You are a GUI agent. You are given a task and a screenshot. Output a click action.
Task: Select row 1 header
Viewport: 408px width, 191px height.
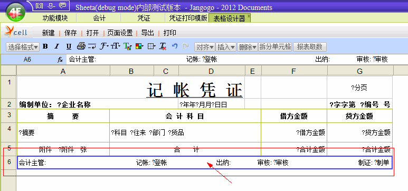[x=9, y=87]
